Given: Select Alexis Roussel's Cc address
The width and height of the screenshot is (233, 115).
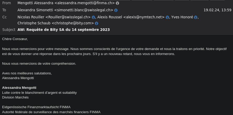Looking at the screenshot, I should (x=131, y=17).
